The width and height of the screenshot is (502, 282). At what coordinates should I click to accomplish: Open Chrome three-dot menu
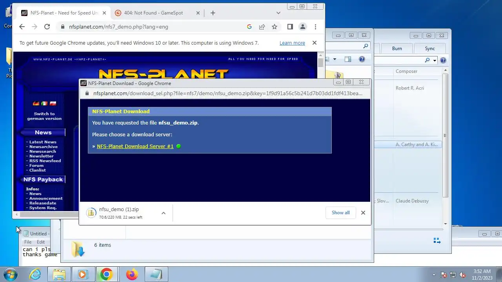[x=315, y=27]
